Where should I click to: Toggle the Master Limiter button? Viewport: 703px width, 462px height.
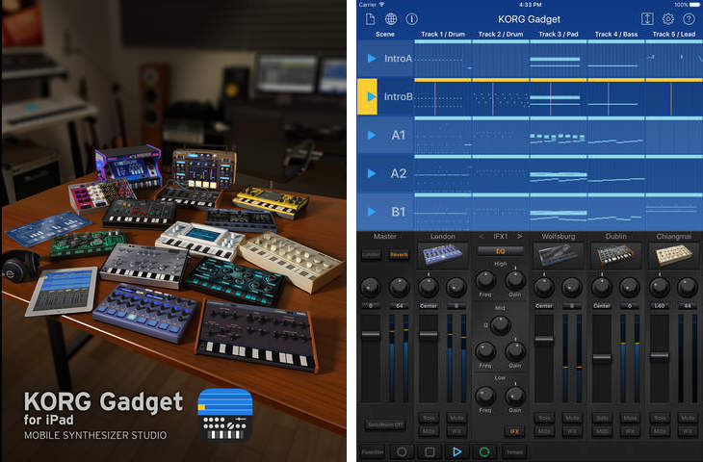pyautogui.click(x=371, y=254)
